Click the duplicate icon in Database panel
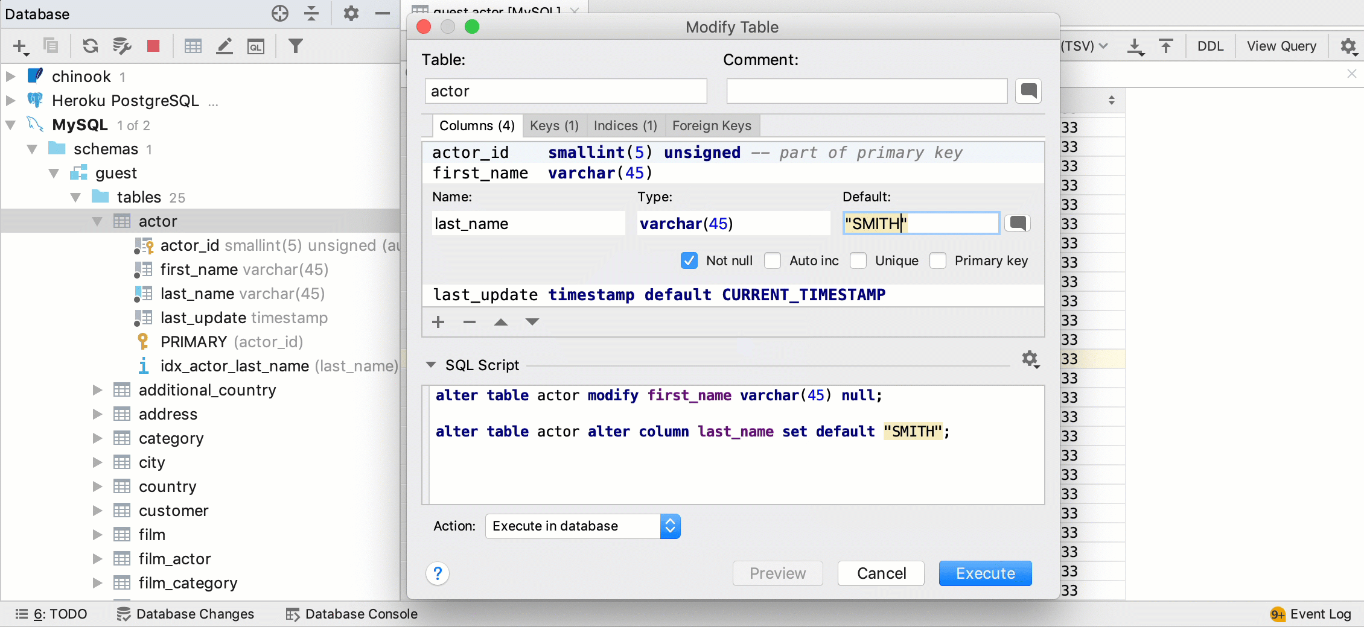Screen dimensions: 1364x627 pyautogui.click(x=51, y=46)
